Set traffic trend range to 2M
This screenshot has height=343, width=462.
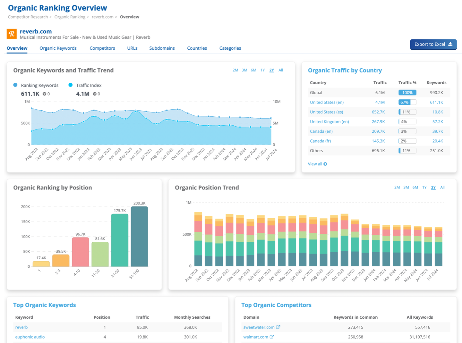coord(235,70)
